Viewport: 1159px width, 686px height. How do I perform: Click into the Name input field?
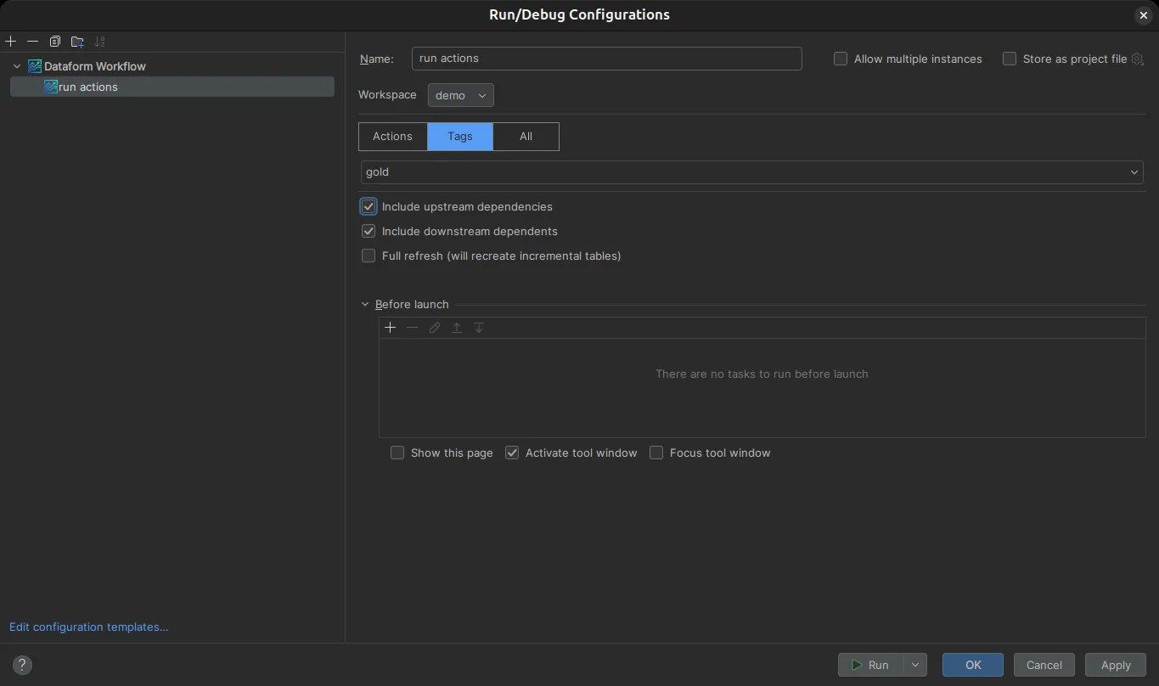pyautogui.click(x=607, y=59)
